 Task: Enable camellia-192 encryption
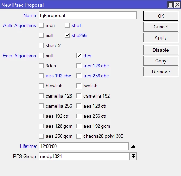click(79, 96)
